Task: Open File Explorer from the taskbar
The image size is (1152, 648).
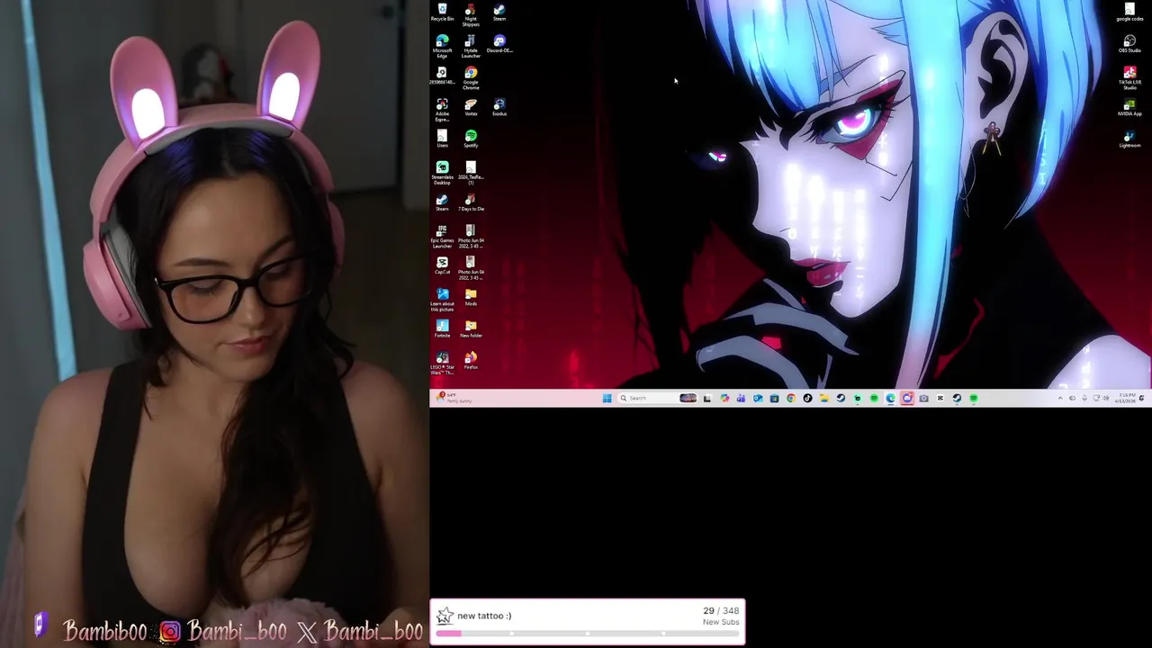Action: coord(824,398)
